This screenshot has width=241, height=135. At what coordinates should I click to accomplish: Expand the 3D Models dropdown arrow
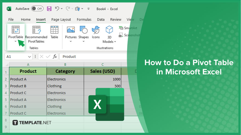click(115, 42)
